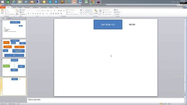Open the Font Color dropdown
The image size is (187, 105).
[x=47, y=14]
